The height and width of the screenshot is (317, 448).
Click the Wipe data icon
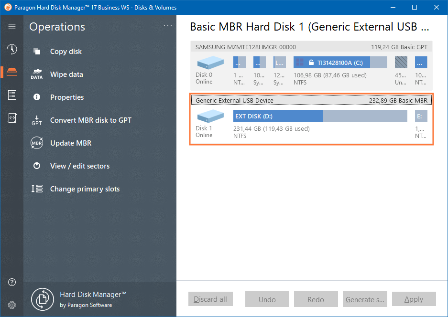pyautogui.click(x=37, y=74)
